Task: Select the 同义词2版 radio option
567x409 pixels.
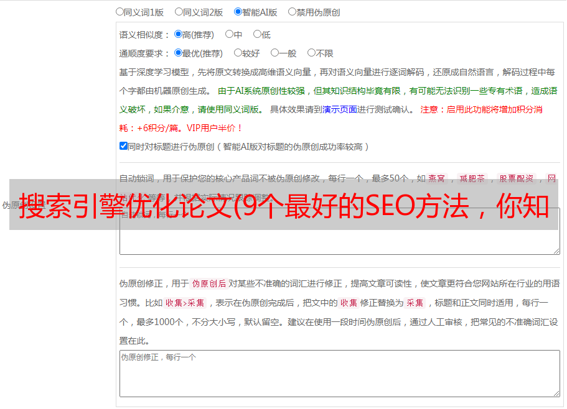Action: [x=179, y=12]
